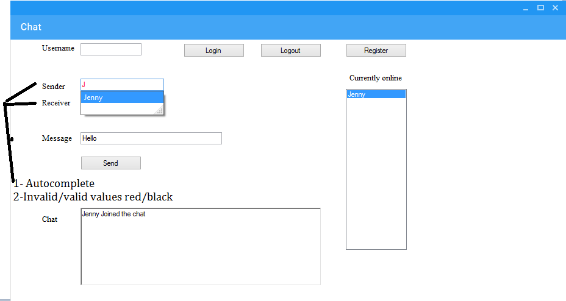Minimize the Chat window
Image resolution: width=566 pixels, height=301 pixels.
point(526,8)
